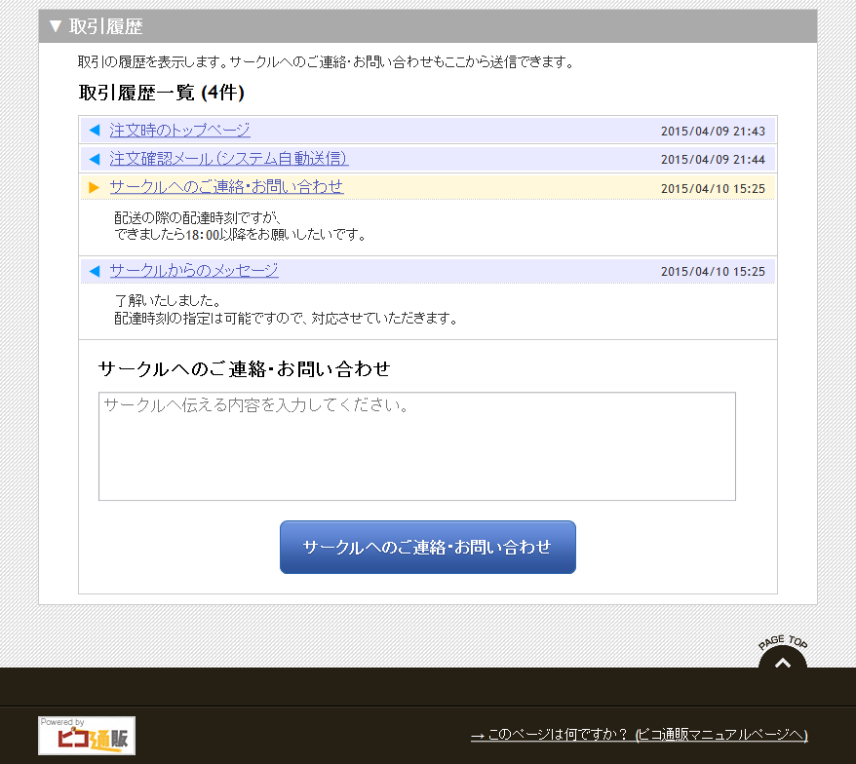856x764 pixels.
Task: Focus the サークルへ伝える内容 message text area
Action: 416,446
